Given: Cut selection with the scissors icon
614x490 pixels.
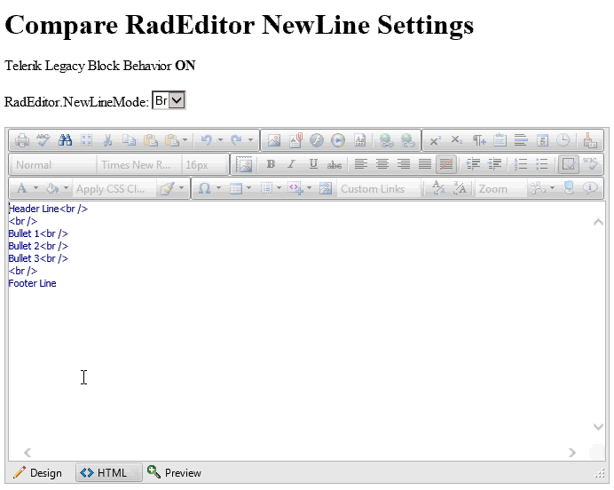Looking at the screenshot, I should [x=107, y=140].
